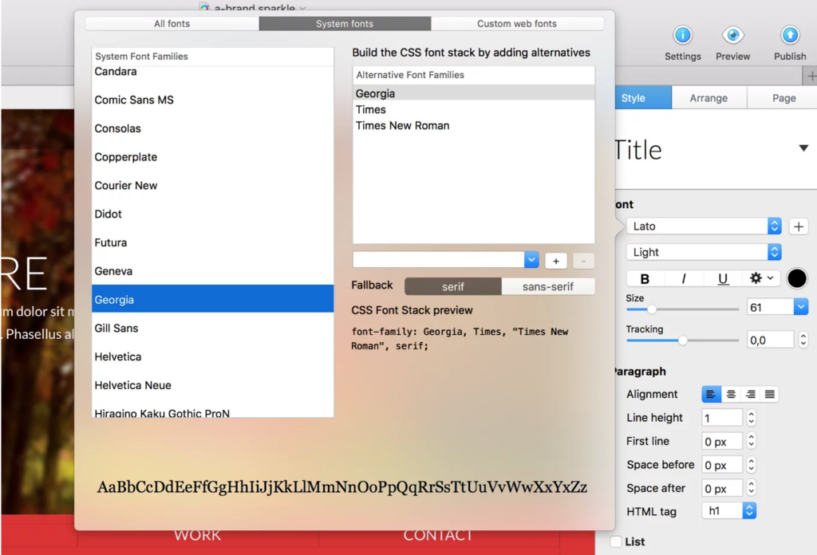Open the black text color swatch
This screenshot has height=555, width=817.
click(796, 278)
